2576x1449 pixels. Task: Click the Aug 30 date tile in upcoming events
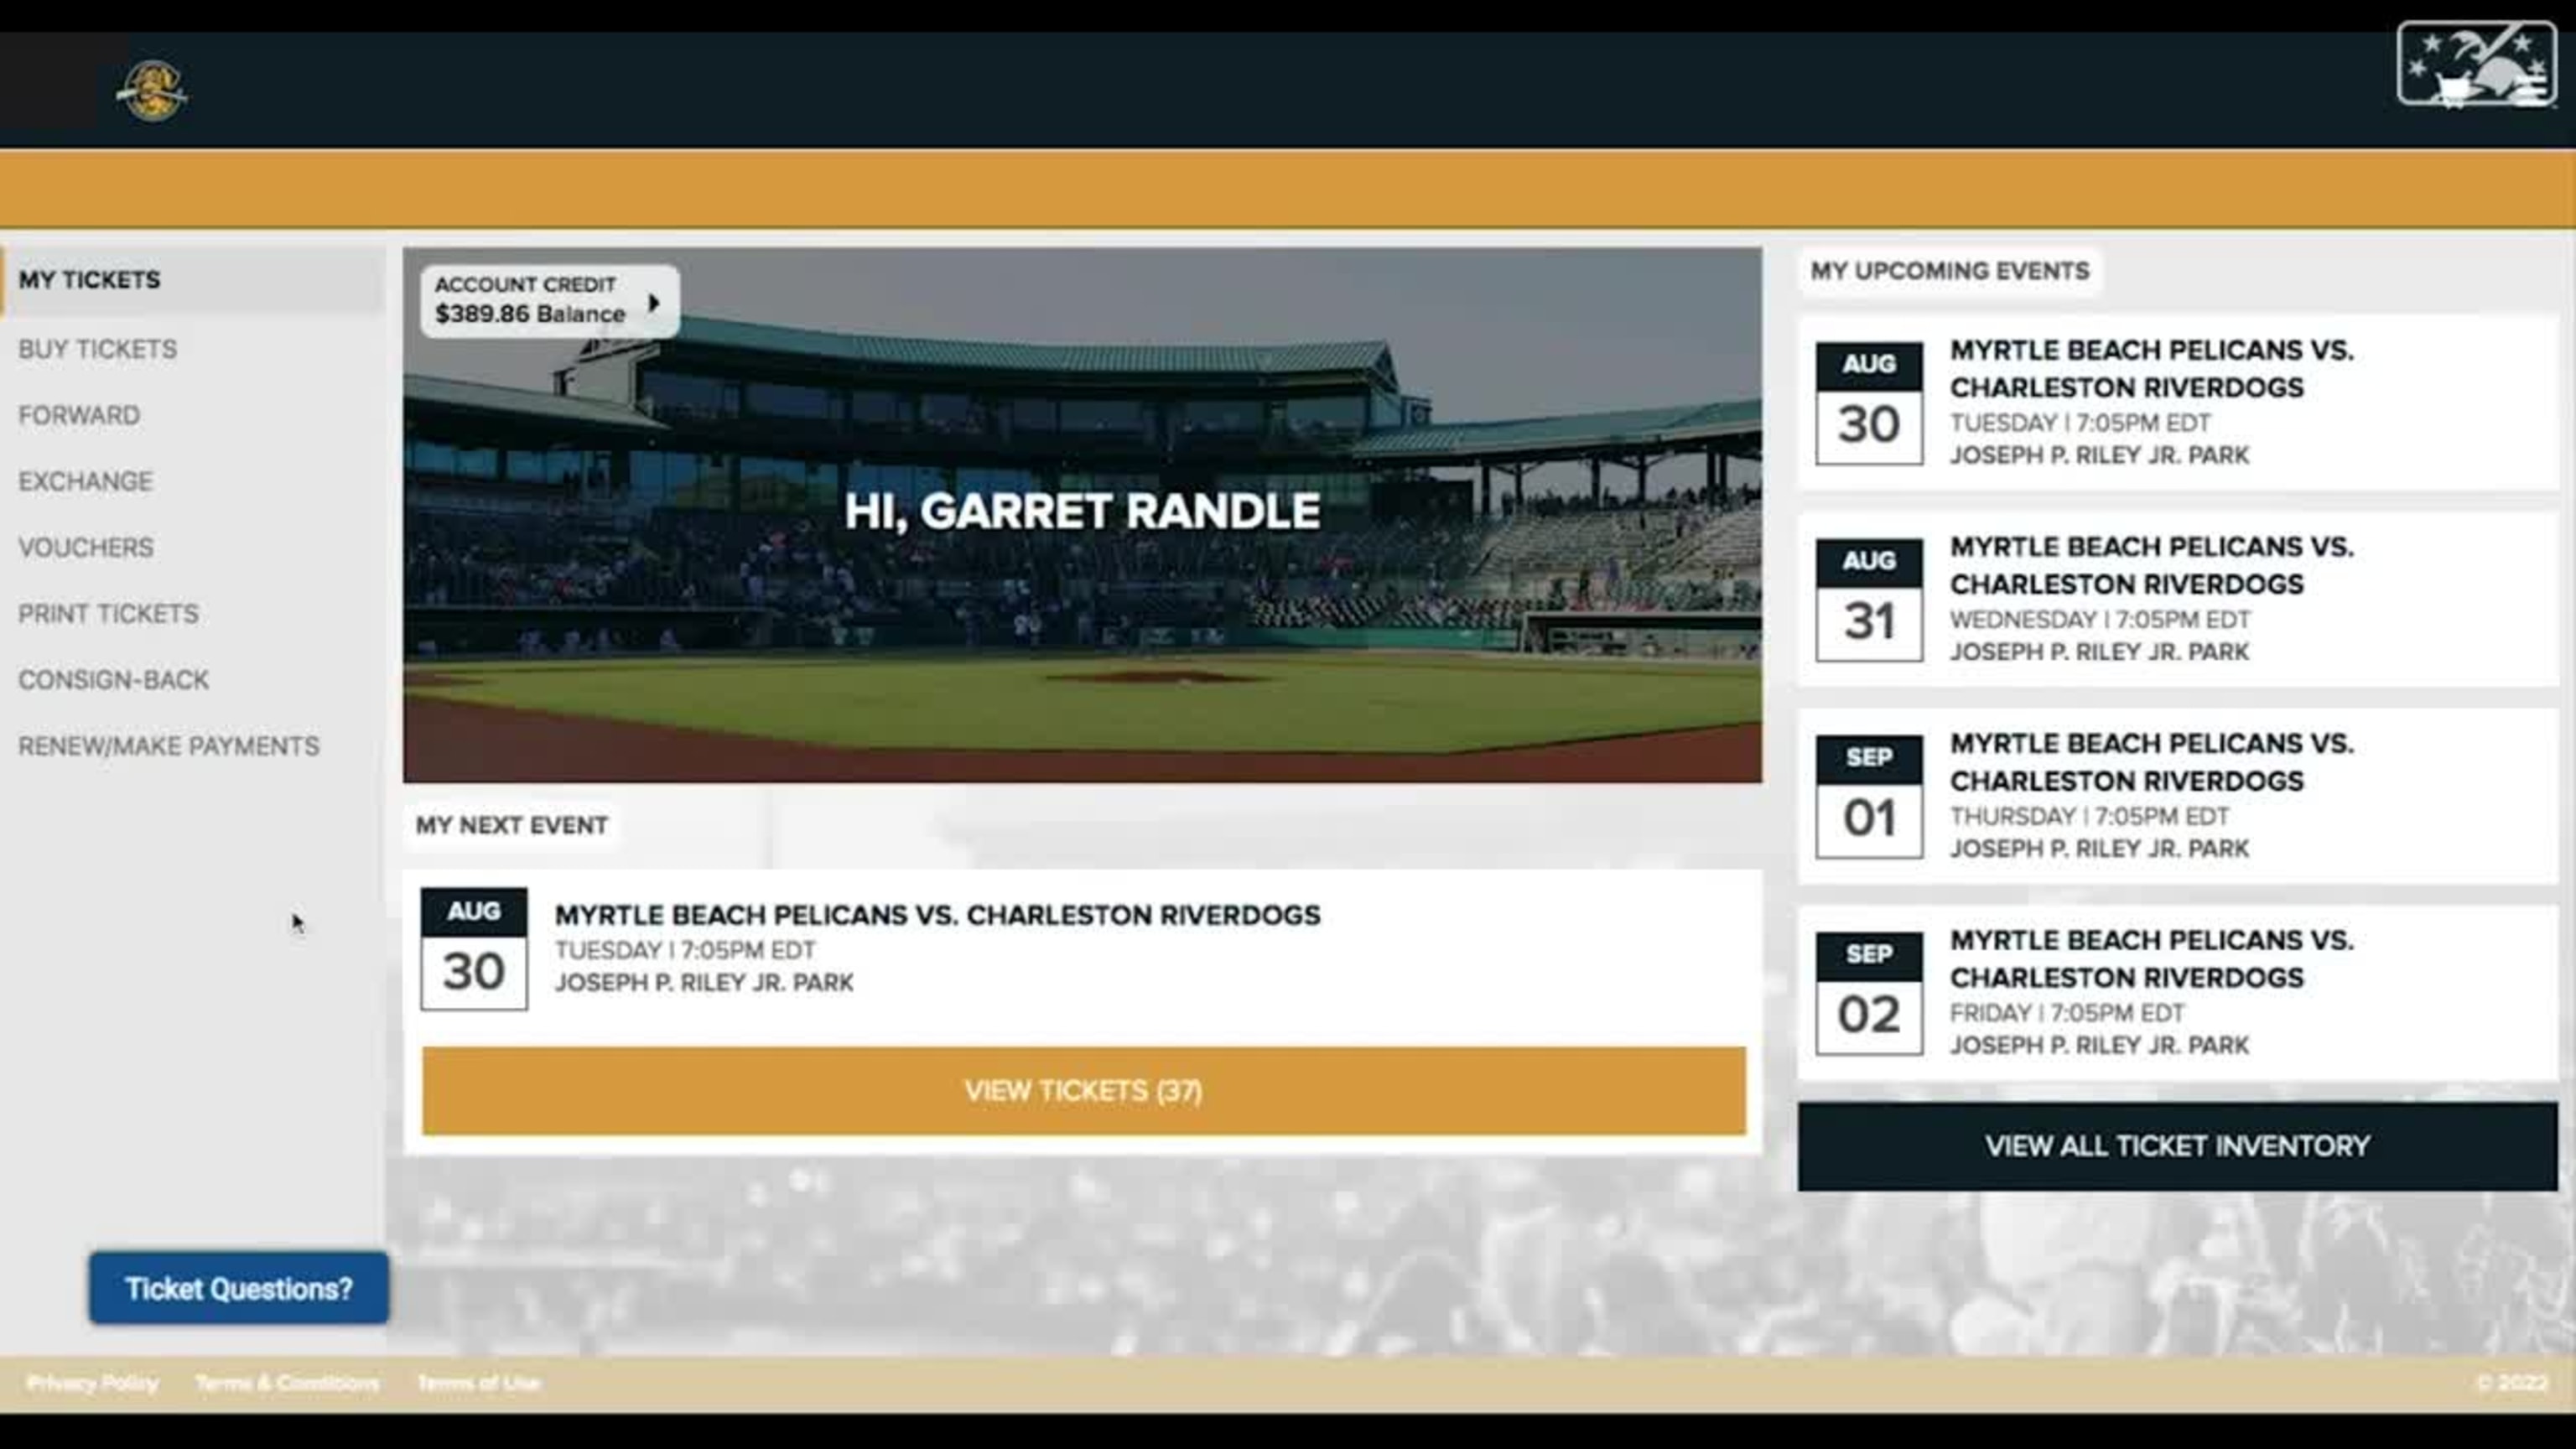[x=1869, y=403]
